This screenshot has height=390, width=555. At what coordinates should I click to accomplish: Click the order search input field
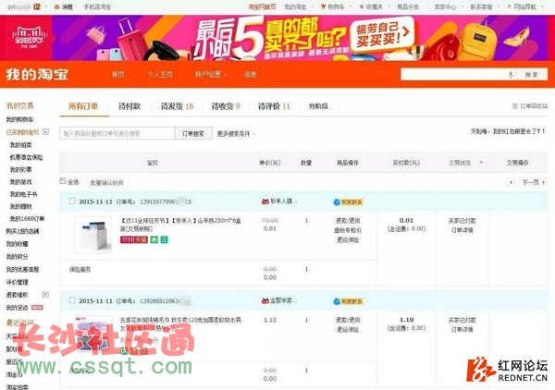[117, 133]
